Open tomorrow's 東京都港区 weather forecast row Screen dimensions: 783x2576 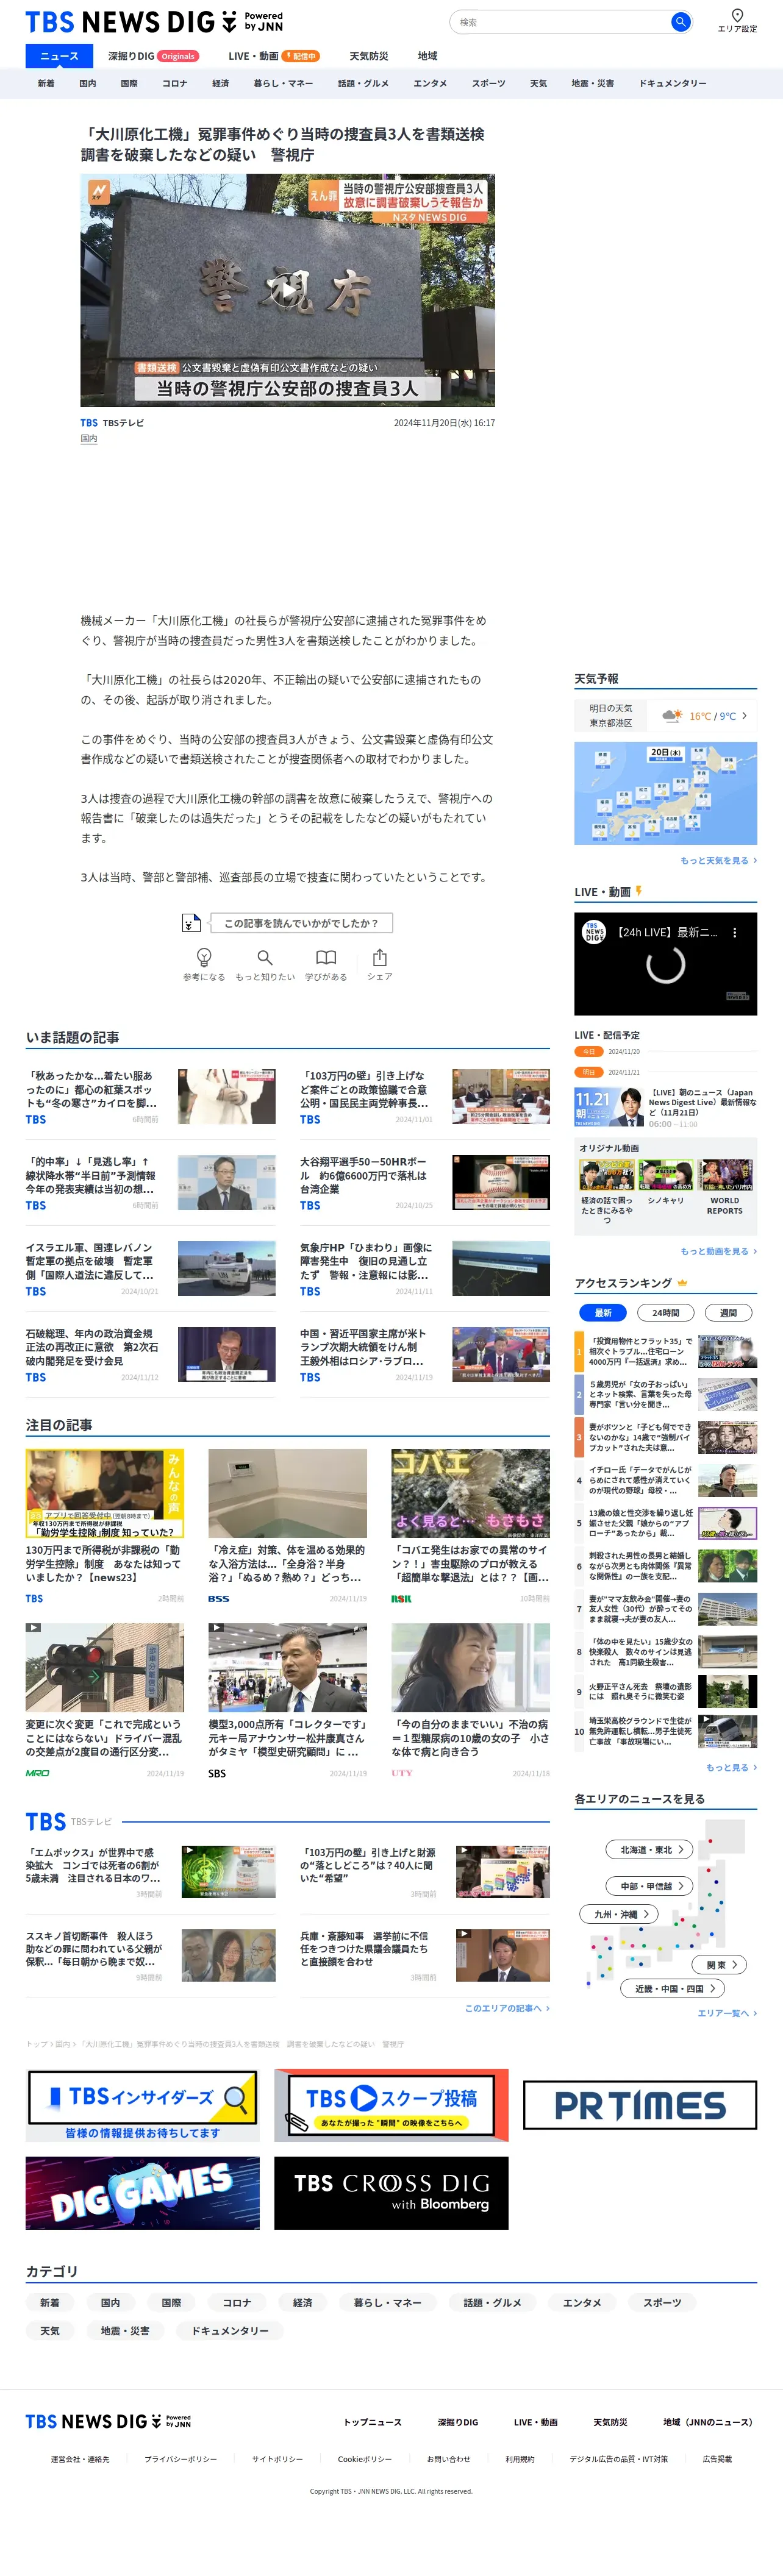665,715
